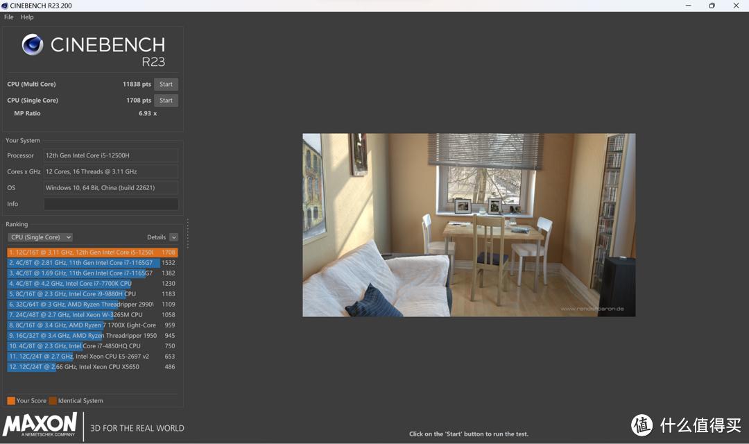
Task: Select ranking row 4 Core i7-7700K CPU
Action: coord(92,284)
